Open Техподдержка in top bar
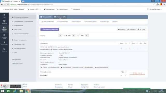This screenshot has width=166, height=93. click(63, 10)
